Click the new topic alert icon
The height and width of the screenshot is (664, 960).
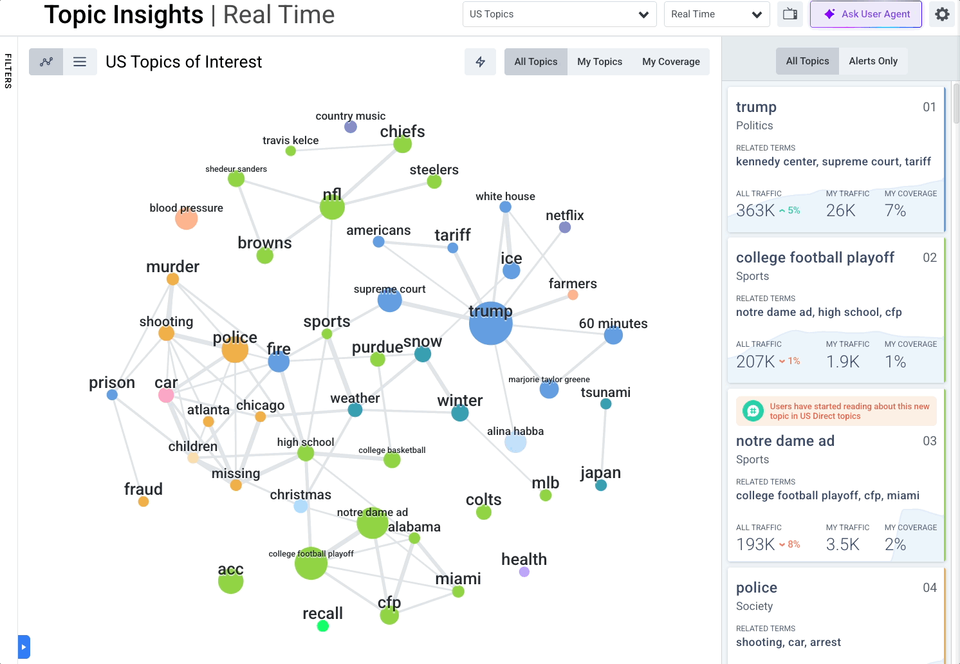click(753, 410)
